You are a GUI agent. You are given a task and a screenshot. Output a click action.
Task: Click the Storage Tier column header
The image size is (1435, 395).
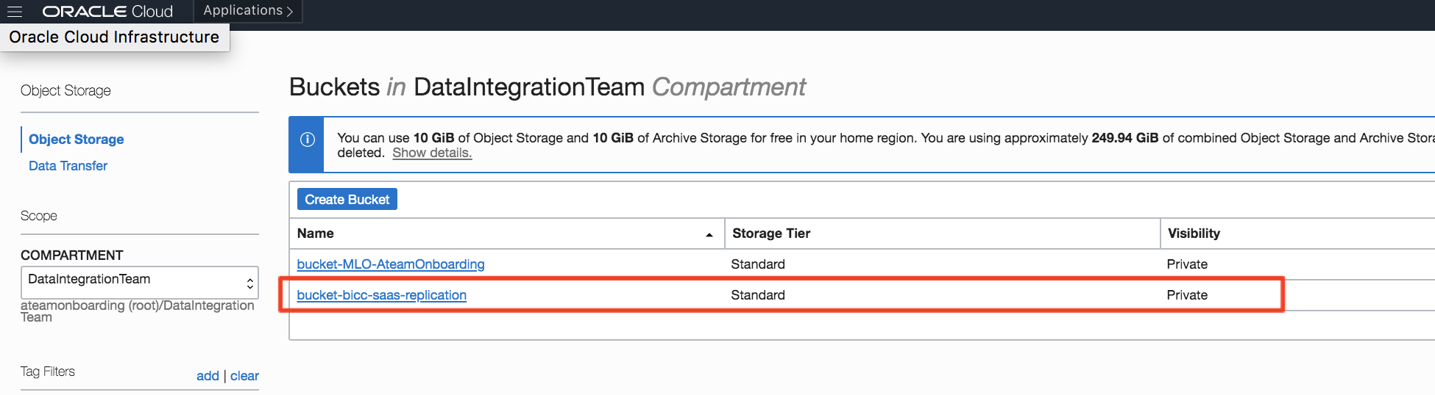coord(771,233)
